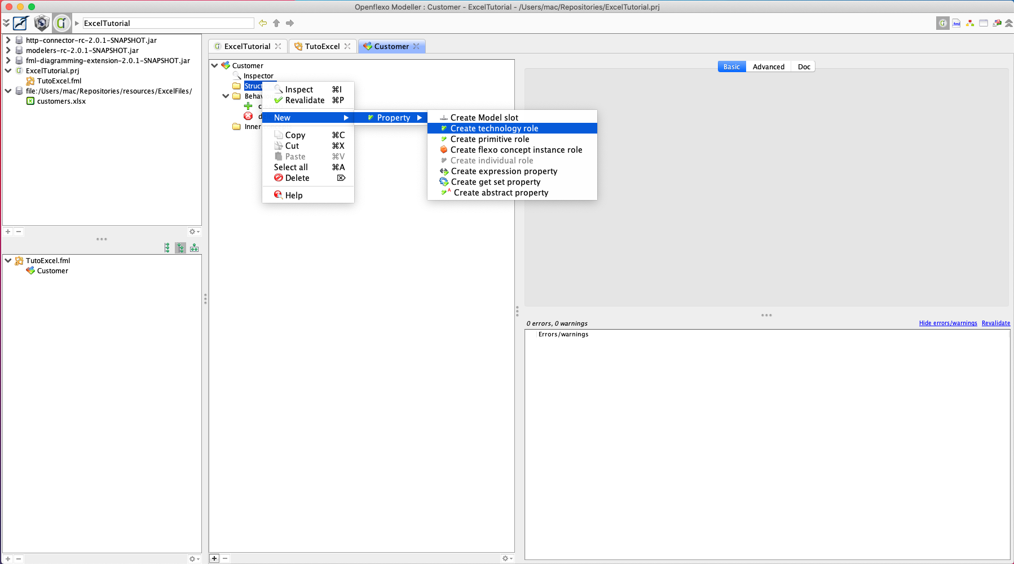
Task: Select the Doc inspector tab
Action: pos(804,66)
